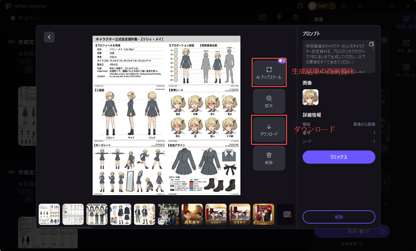Select the convention hall photo thumbnail
416x251 pixels.
169,214
